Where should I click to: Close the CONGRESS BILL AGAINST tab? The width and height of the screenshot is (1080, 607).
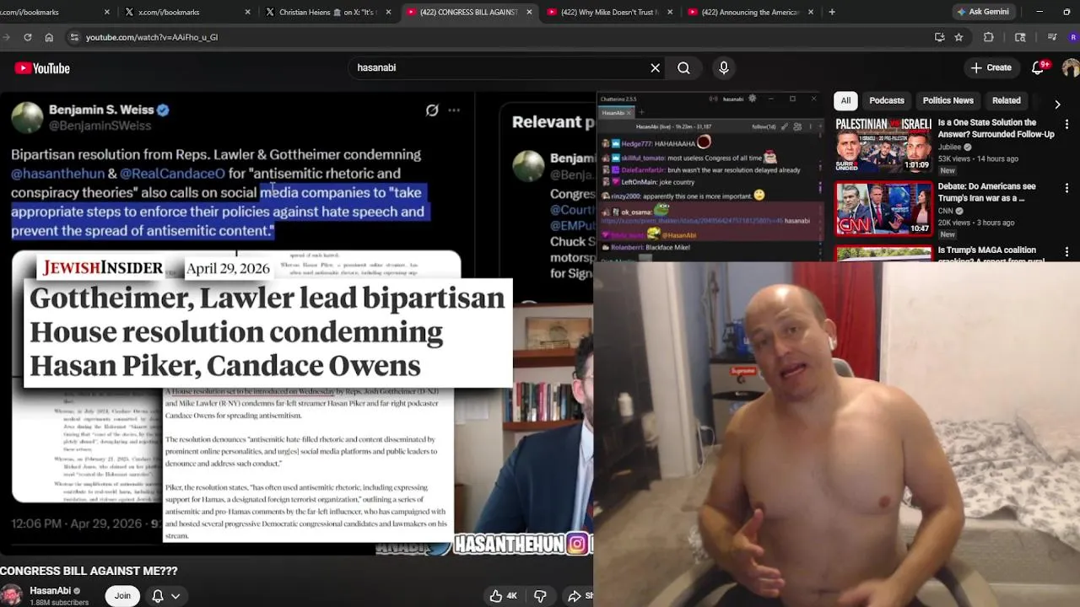[529, 12]
